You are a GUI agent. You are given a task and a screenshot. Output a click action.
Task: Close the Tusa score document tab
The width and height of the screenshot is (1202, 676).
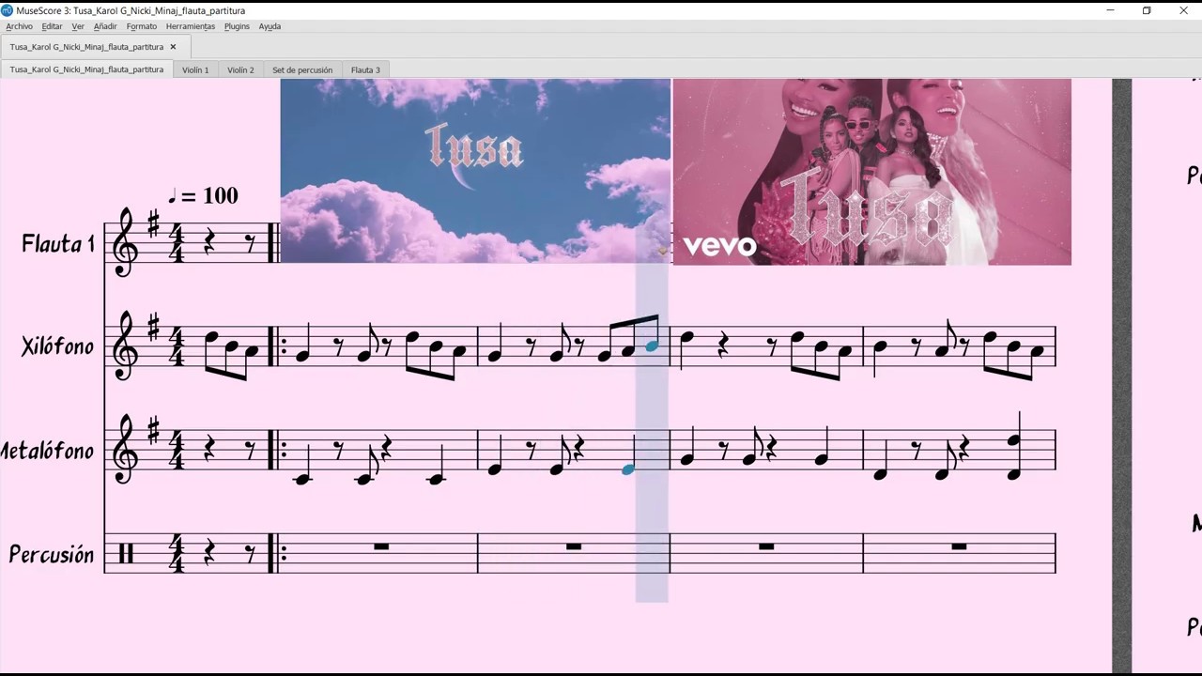173,46
